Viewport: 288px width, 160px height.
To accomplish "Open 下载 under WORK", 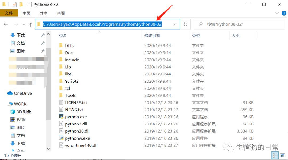I will pyautogui.click(x=18, y=143).
